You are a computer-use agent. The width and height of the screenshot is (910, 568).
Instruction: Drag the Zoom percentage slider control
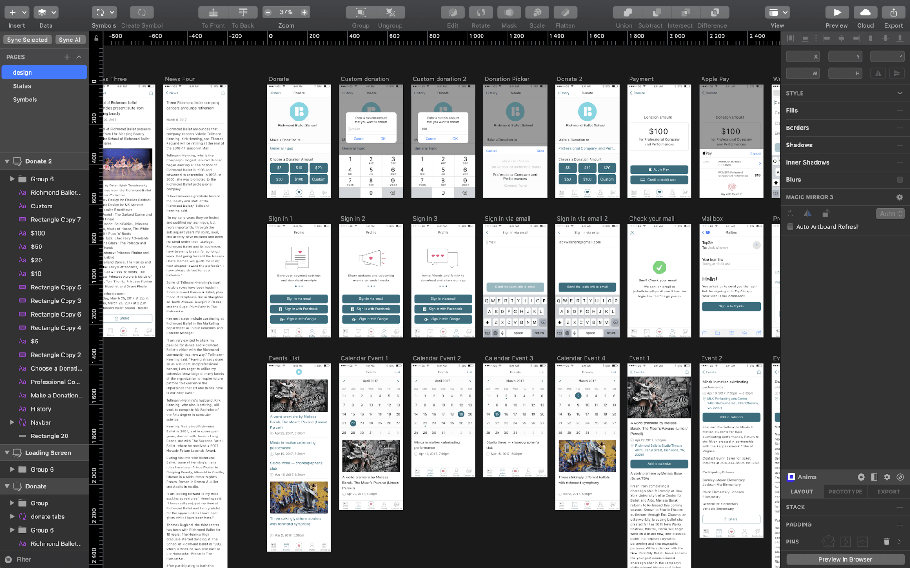click(285, 12)
